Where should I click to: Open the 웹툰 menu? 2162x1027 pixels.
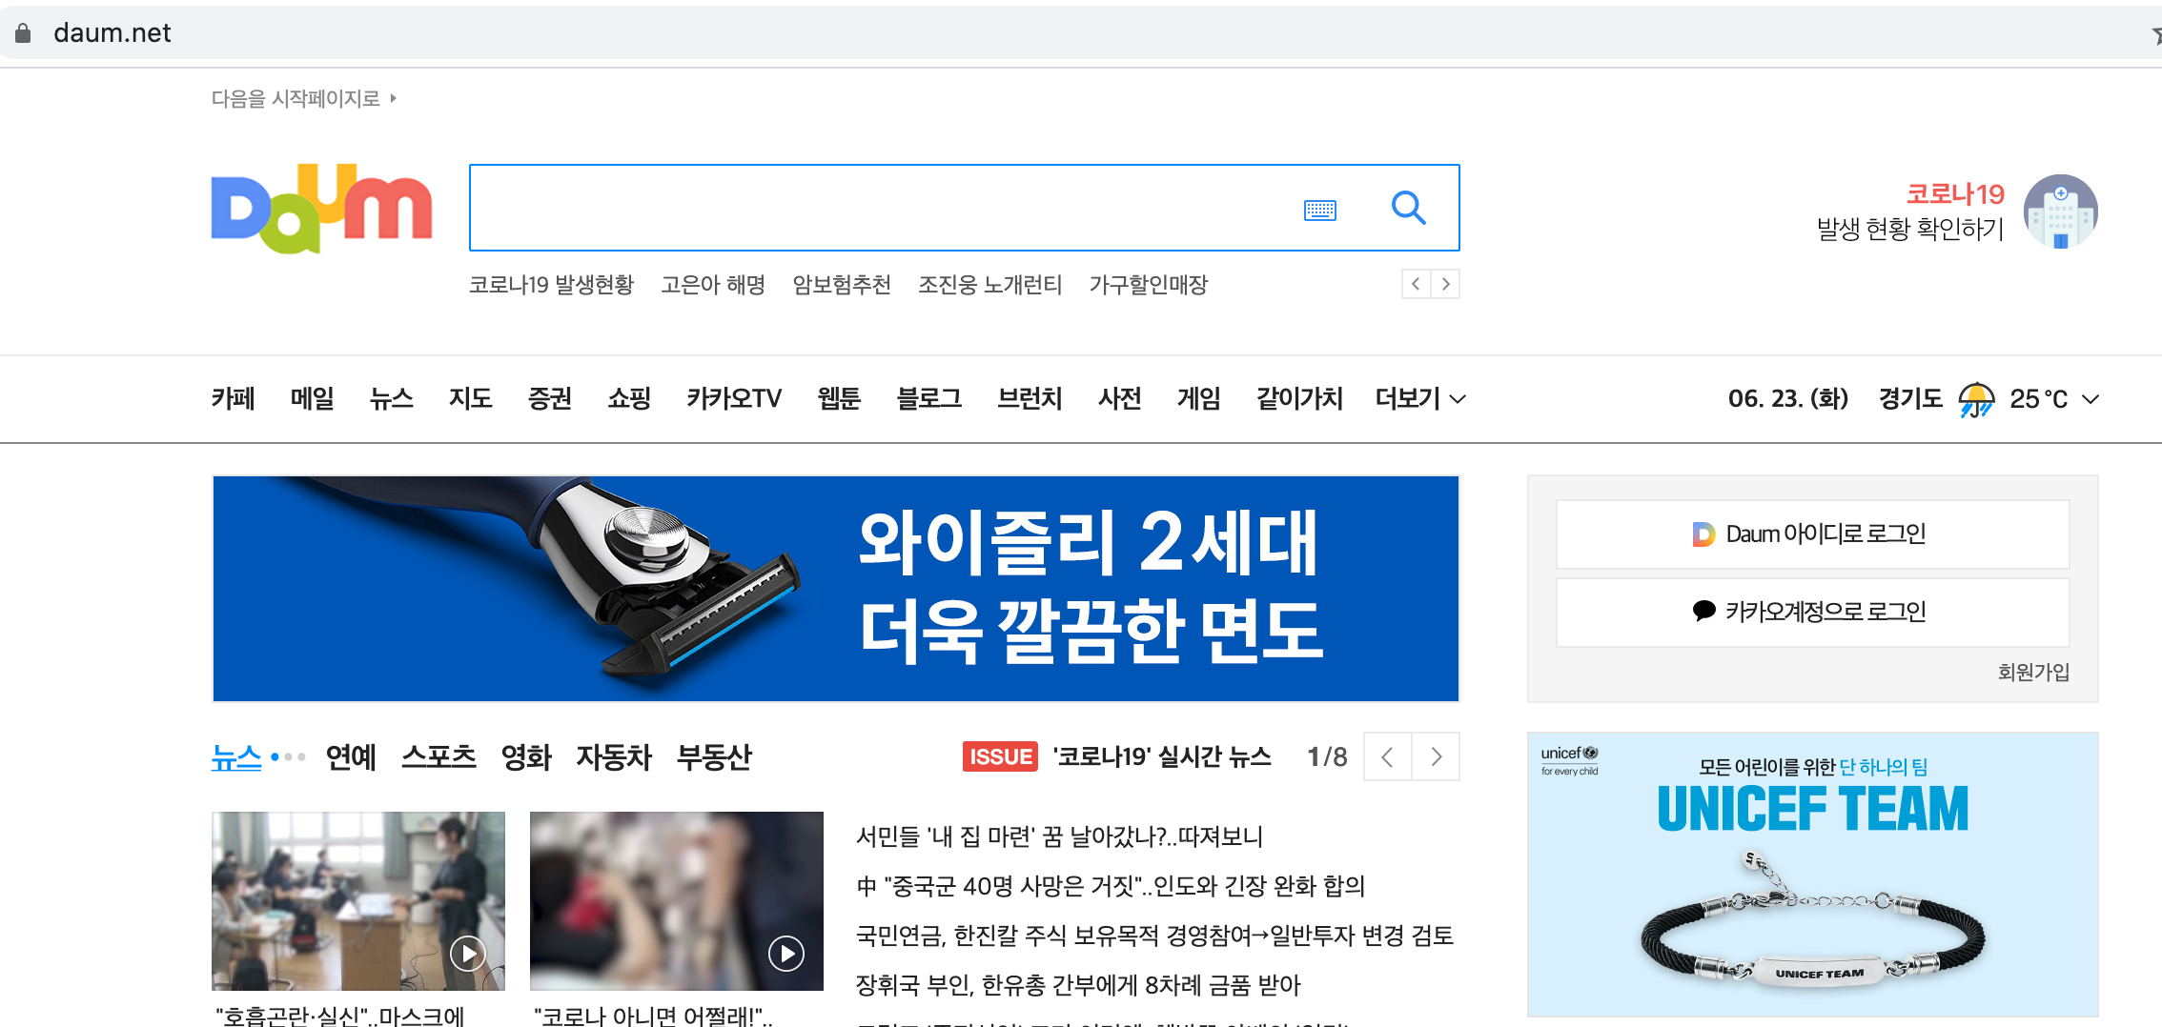(x=839, y=398)
